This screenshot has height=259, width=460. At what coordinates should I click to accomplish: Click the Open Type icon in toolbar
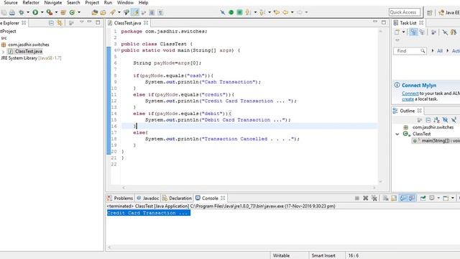[94, 12]
